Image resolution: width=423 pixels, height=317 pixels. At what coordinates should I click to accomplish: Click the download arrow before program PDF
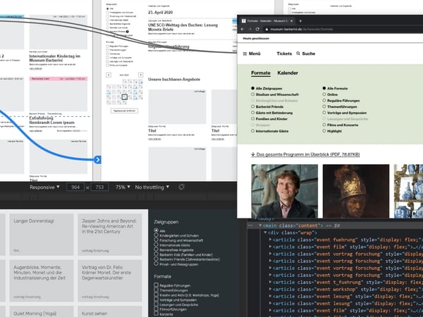(x=253, y=154)
